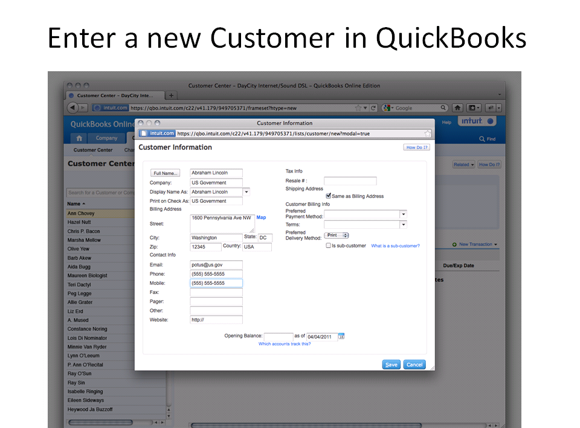Click the Resale # input field

[350, 180]
